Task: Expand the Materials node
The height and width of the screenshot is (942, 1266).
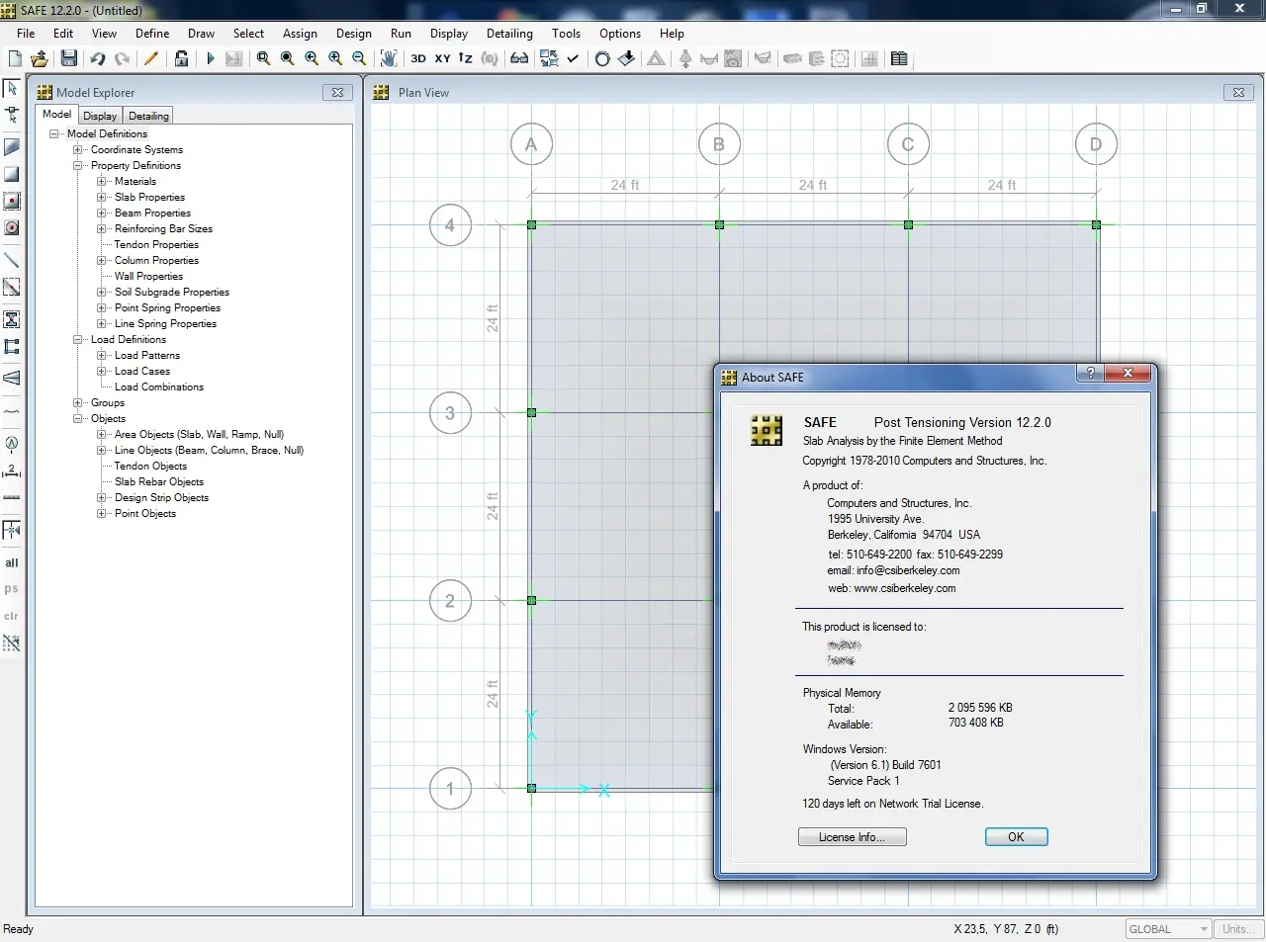Action: 102,181
